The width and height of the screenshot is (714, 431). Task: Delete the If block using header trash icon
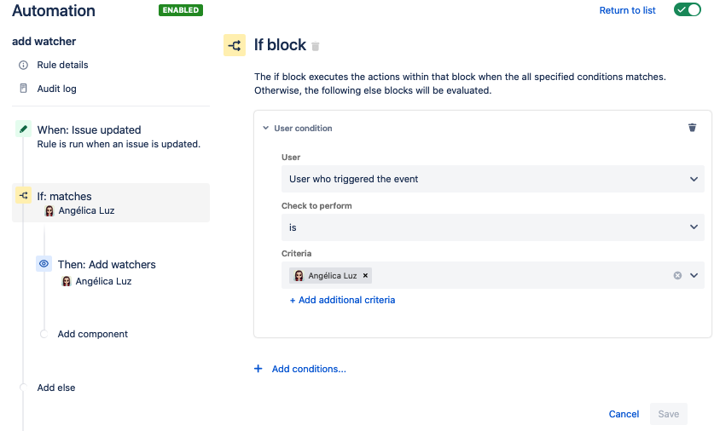pyautogui.click(x=316, y=47)
